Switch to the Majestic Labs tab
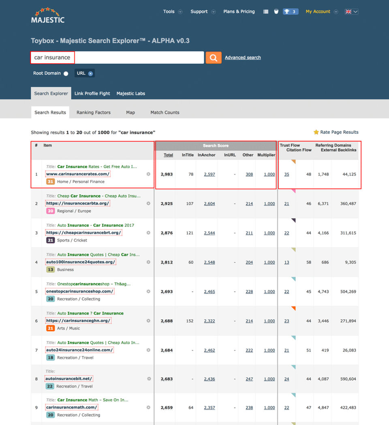This screenshot has height=425, width=389. click(x=130, y=93)
